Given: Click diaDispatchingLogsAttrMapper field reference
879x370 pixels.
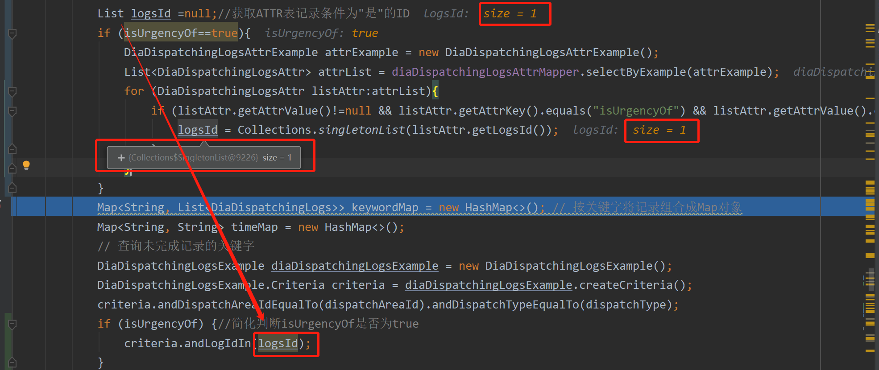Looking at the screenshot, I should [x=485, y=72].
